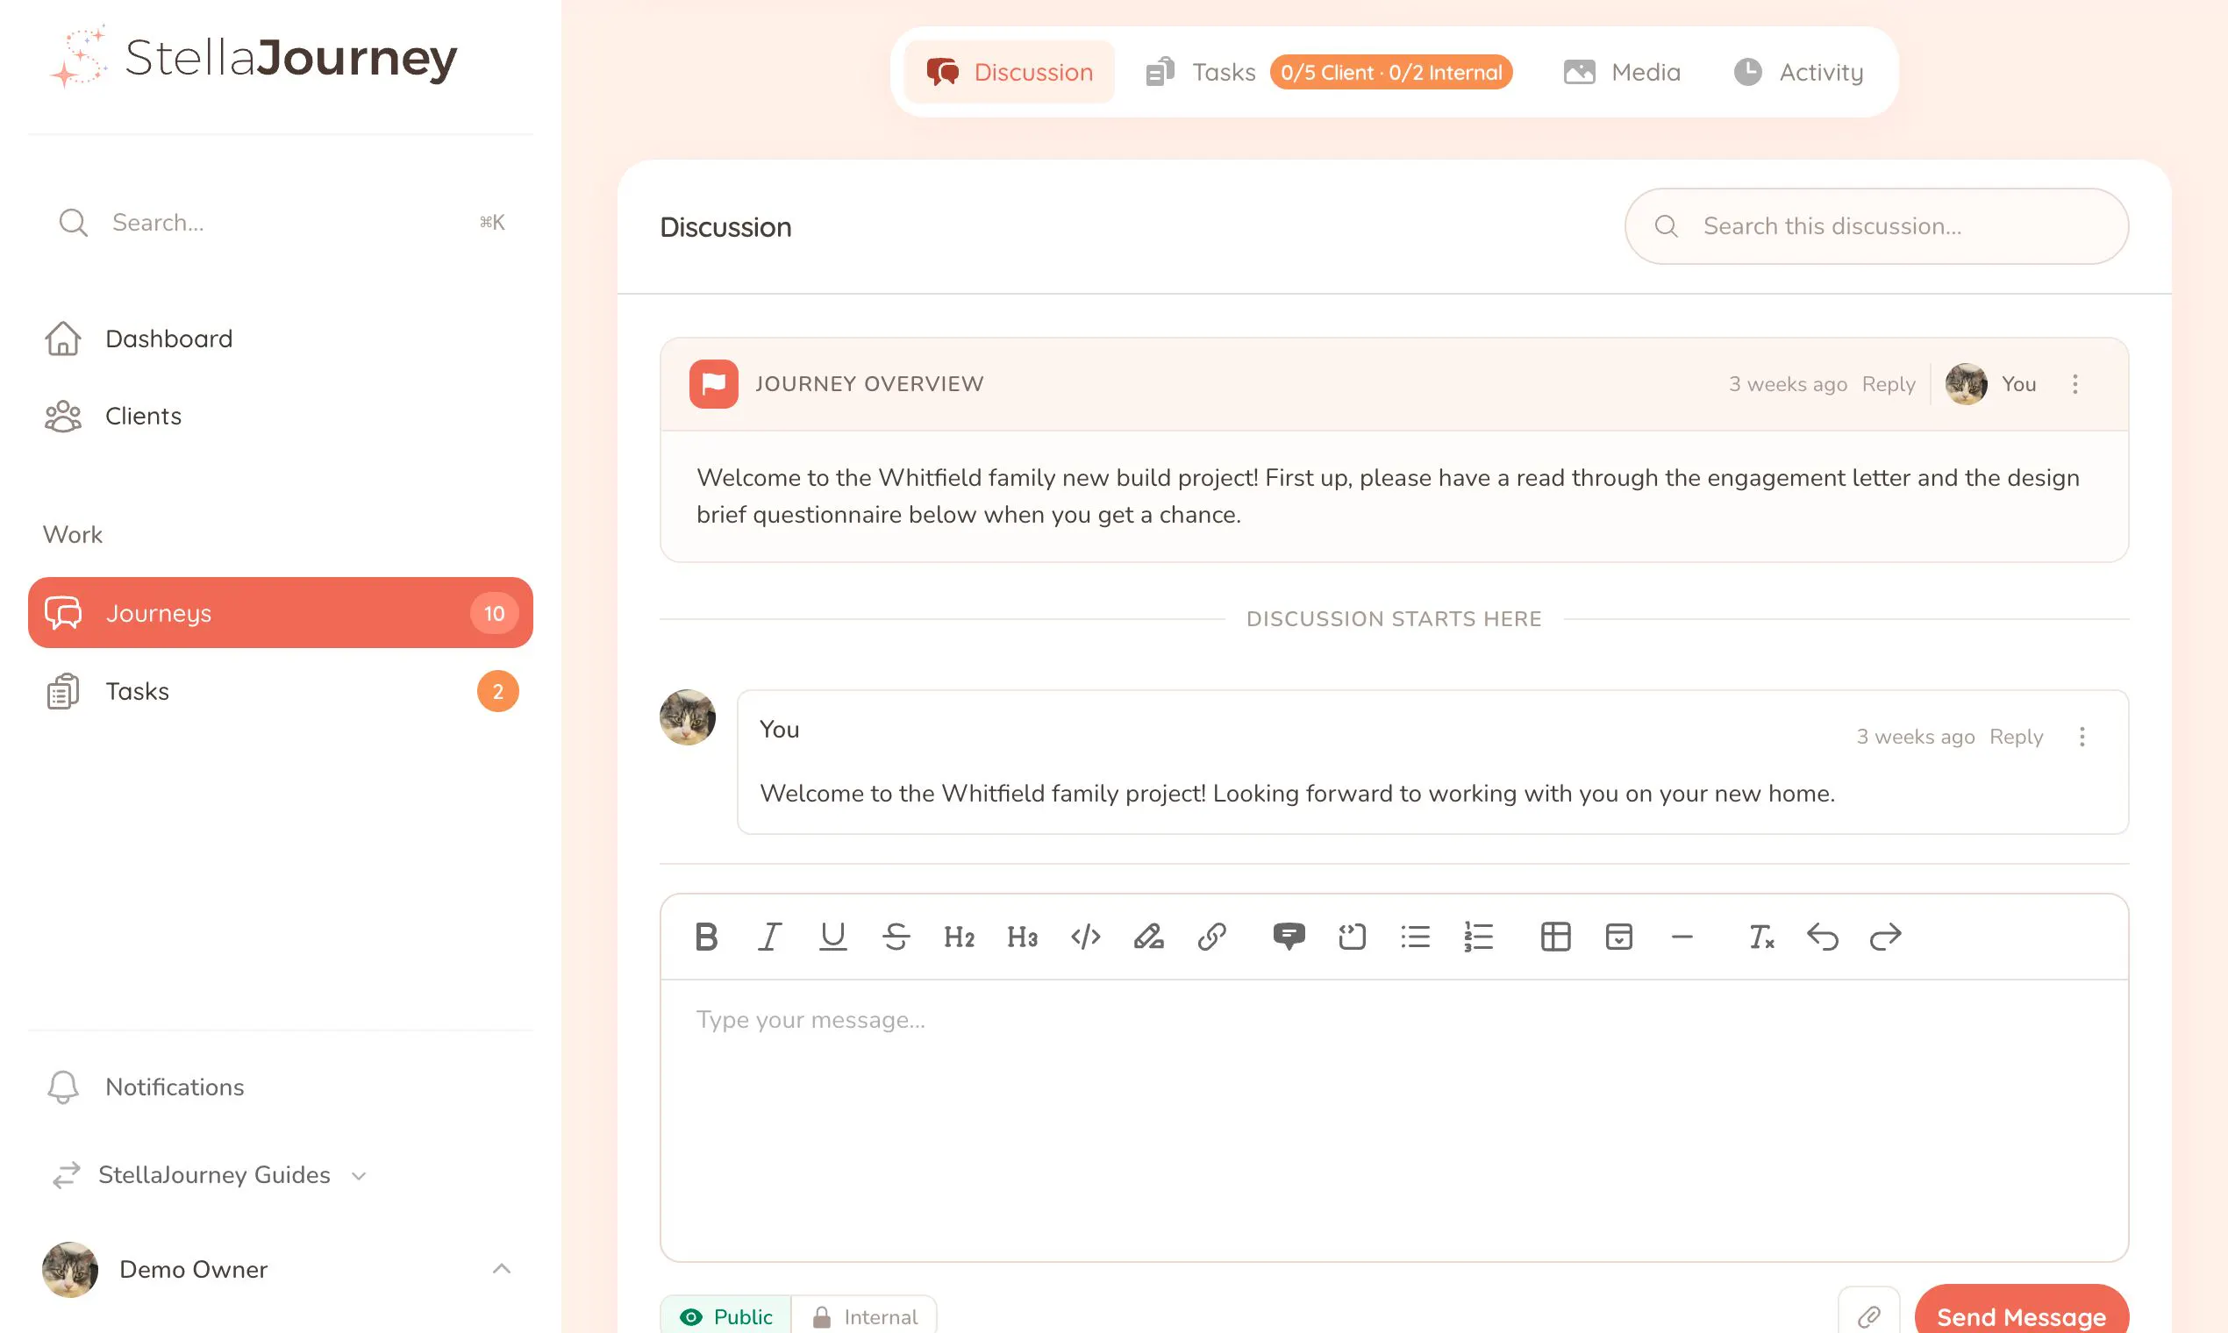Open Clients in sidebar

[281, 416]
